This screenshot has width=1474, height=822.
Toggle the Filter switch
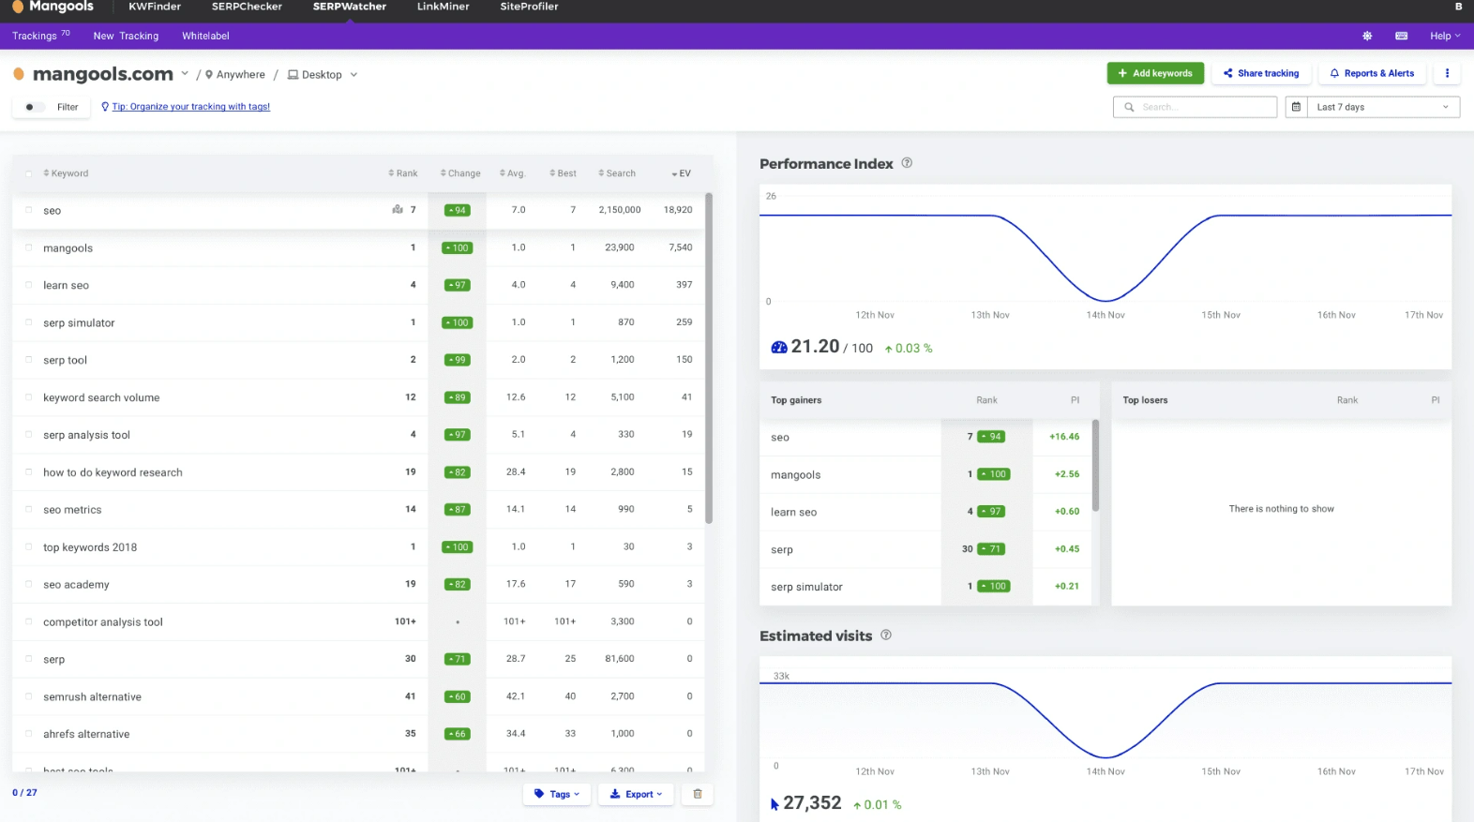pyautogui.click(x=34, y=107)
